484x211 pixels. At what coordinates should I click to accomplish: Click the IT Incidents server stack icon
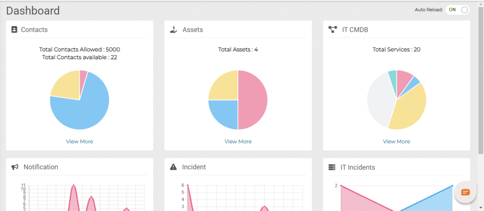(x=332, y=167)
